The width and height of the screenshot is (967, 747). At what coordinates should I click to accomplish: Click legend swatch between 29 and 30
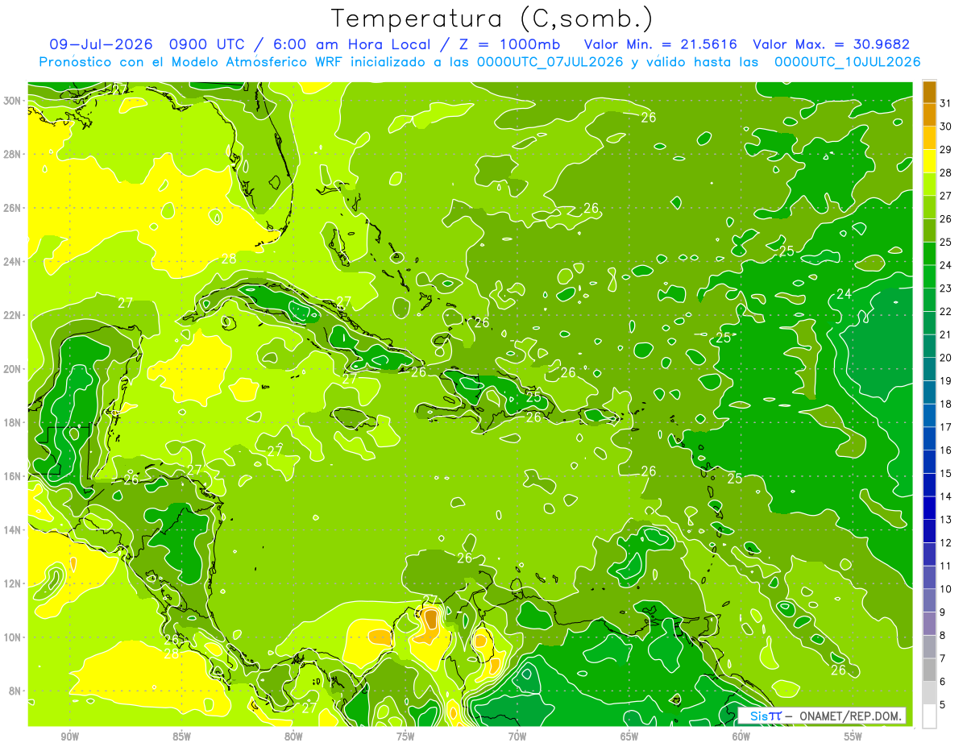pyautogui.click(x=929, y=138)
